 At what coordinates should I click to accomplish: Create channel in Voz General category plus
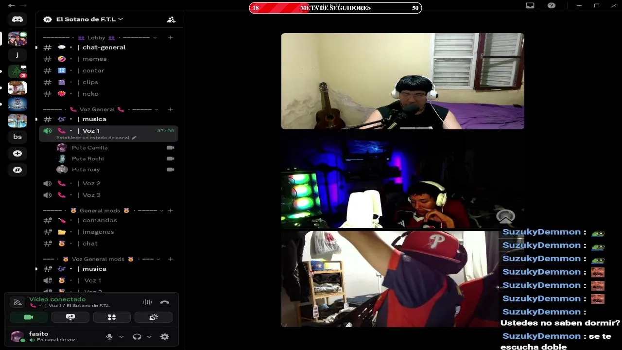point(171,109)
